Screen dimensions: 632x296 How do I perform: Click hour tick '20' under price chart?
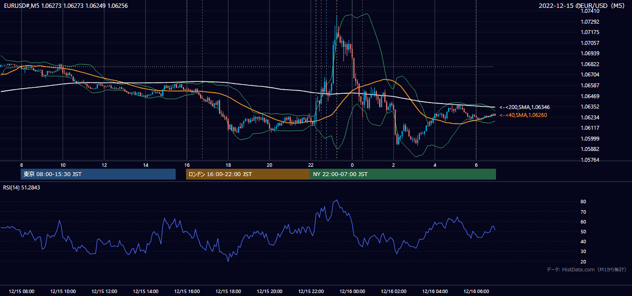(270, 165)
